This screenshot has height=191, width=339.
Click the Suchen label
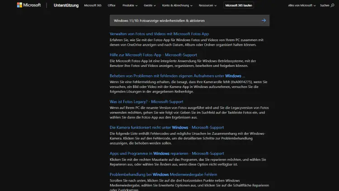[325, 5]
